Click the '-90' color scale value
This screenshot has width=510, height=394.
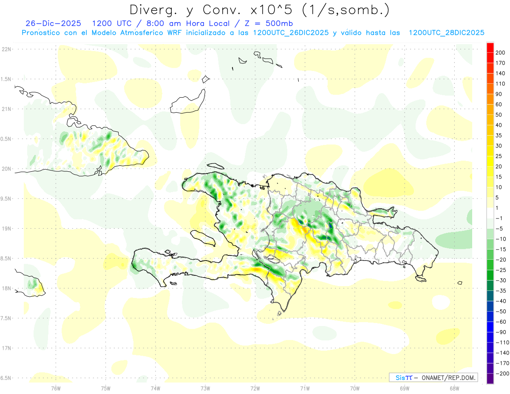click(x=501, y=332)
